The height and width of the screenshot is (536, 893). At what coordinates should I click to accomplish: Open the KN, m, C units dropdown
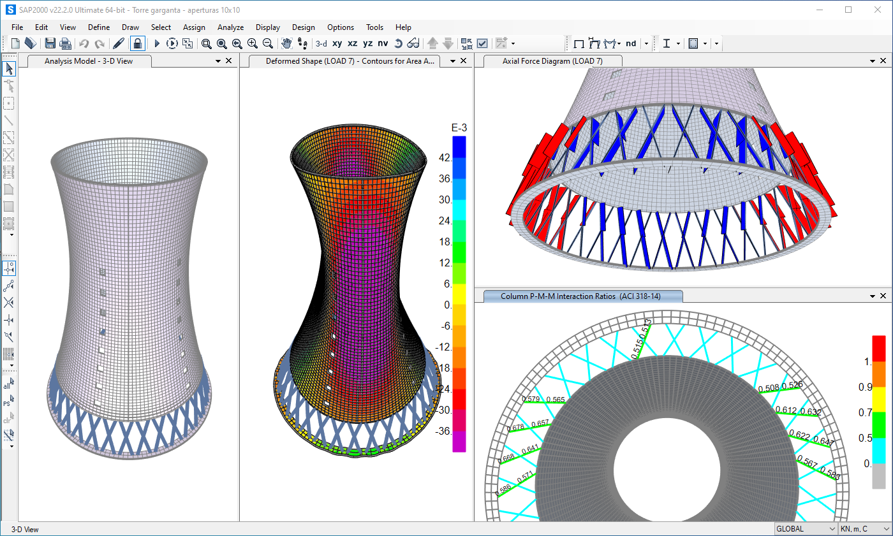point(887,529)
